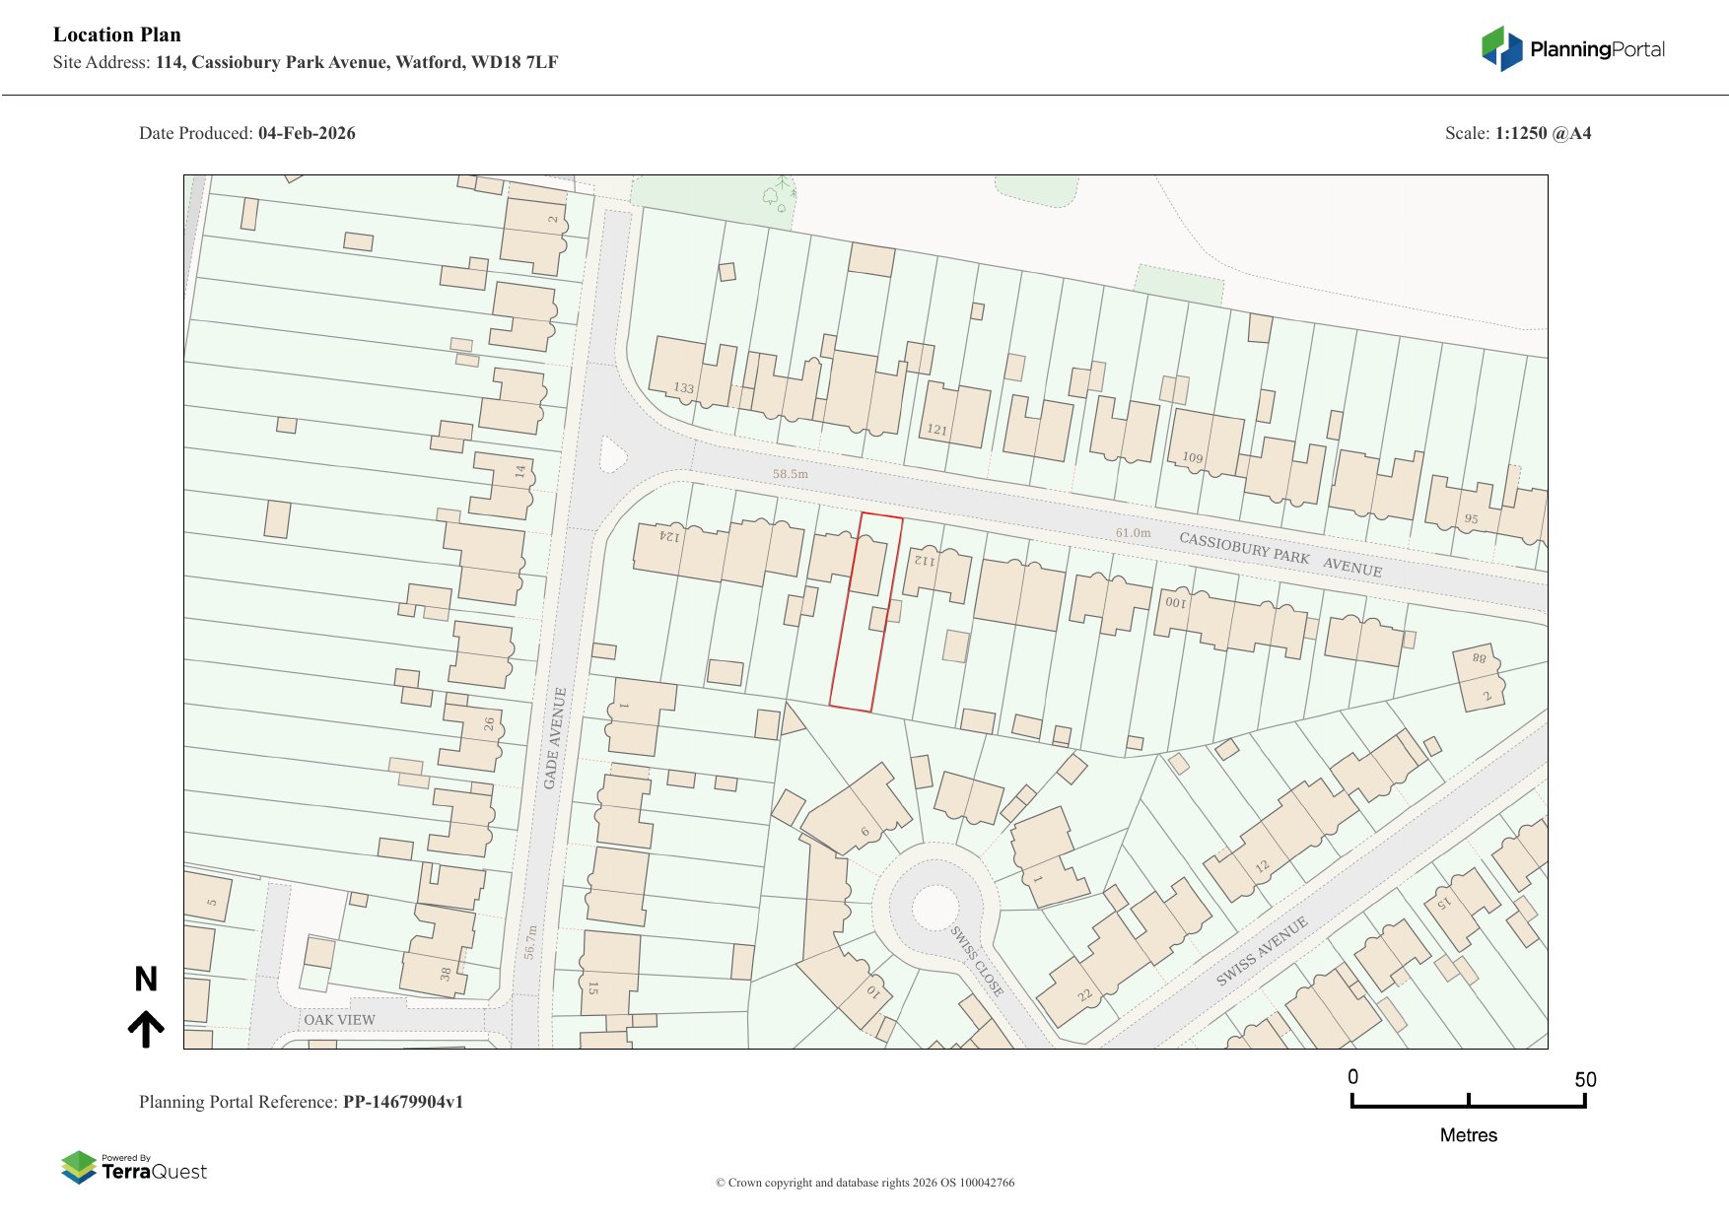Click the Cassiobury Park Avenue street label
The width and height of the screenshot is (1729, 1223).
pyautogui.click(x=1279, y=554)
